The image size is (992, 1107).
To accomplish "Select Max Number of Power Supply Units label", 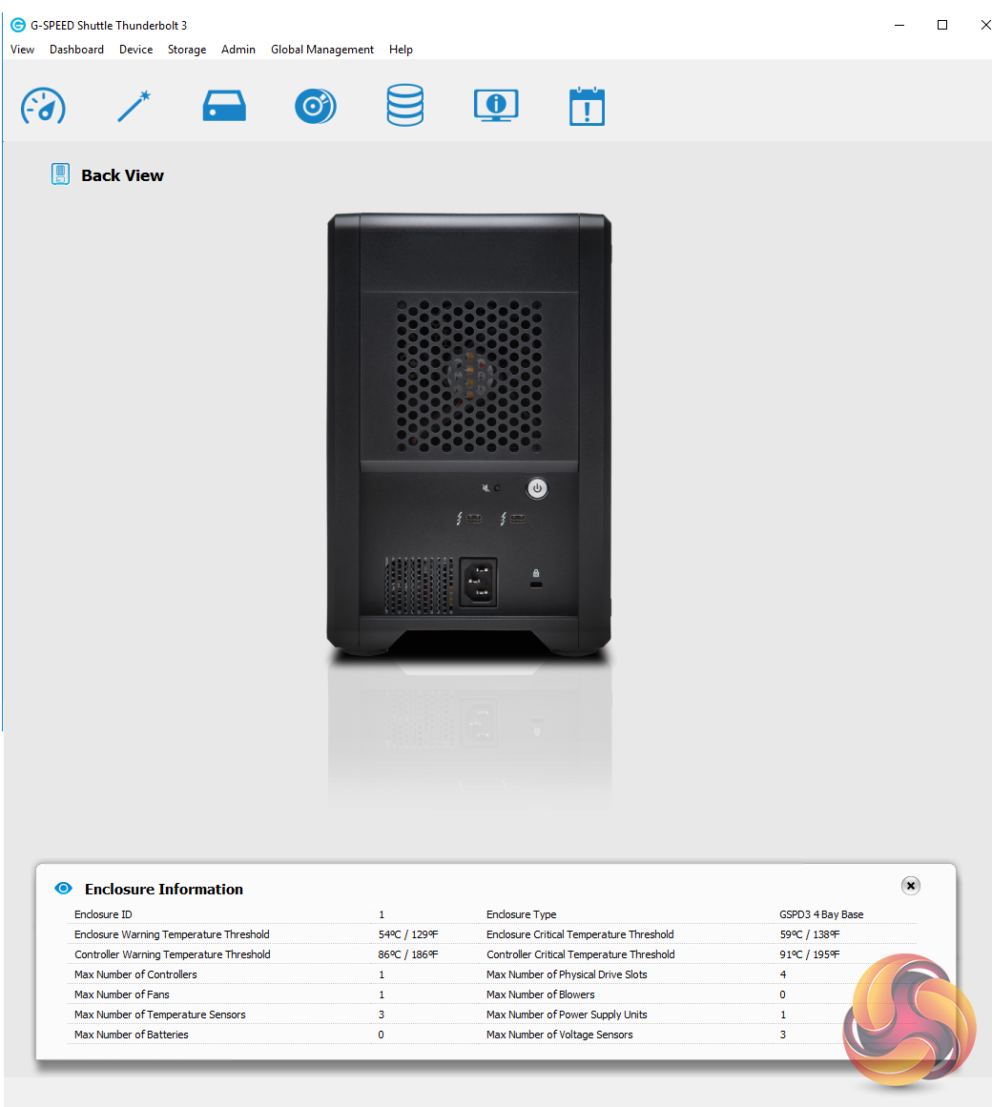I will 567,1015.
